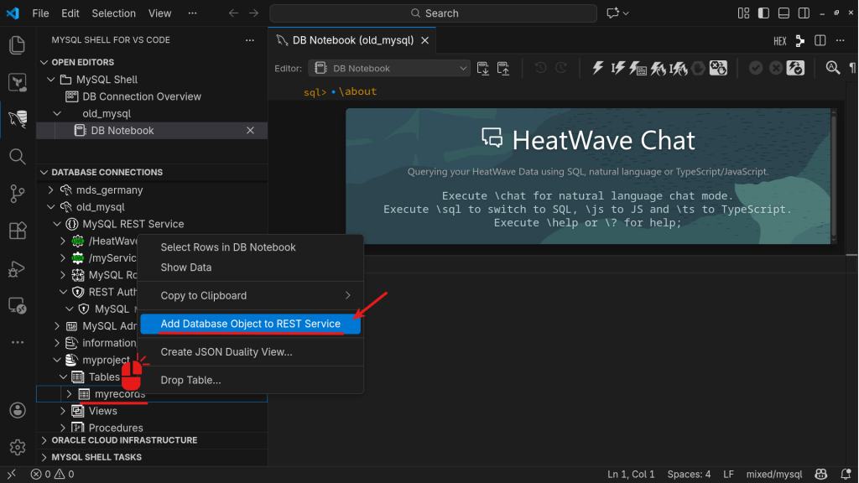Click the Go Forward arrow

tap(253, 13)
